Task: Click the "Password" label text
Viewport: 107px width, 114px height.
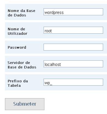Action: [x=17, y=47]
